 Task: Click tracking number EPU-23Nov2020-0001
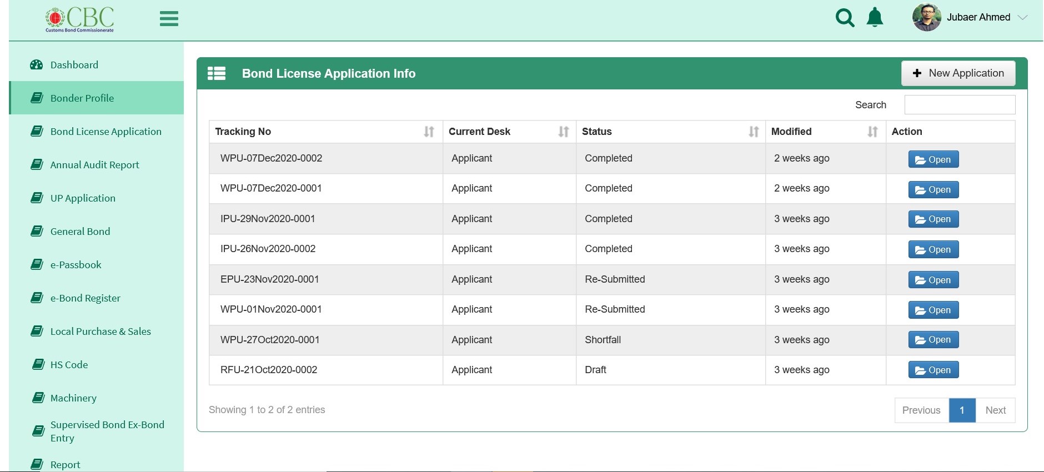click(269, 279)
